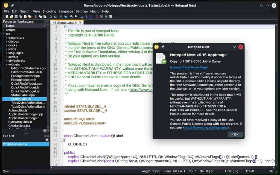Open the Language menu
This screenshot has height=175, width=280.
(x=66, y=11)
